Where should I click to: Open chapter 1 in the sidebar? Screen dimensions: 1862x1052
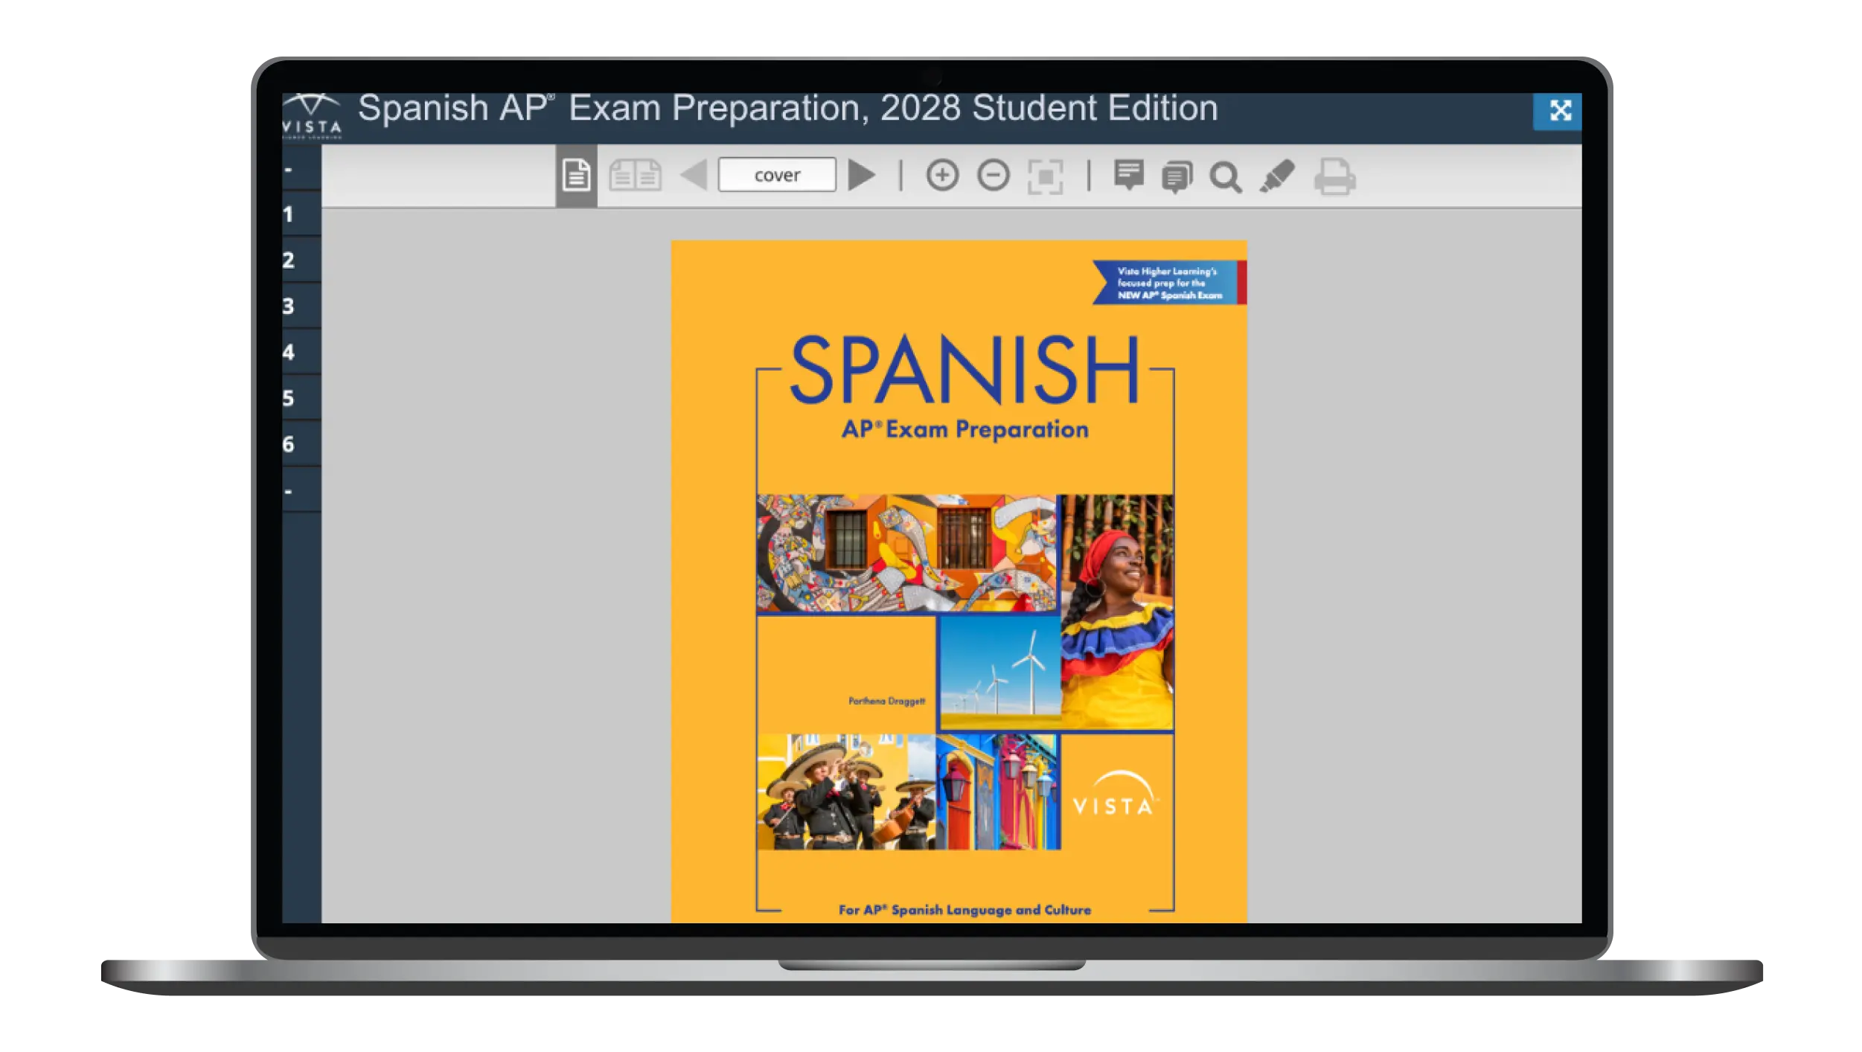pyautogui.click(x=301, y=214)
